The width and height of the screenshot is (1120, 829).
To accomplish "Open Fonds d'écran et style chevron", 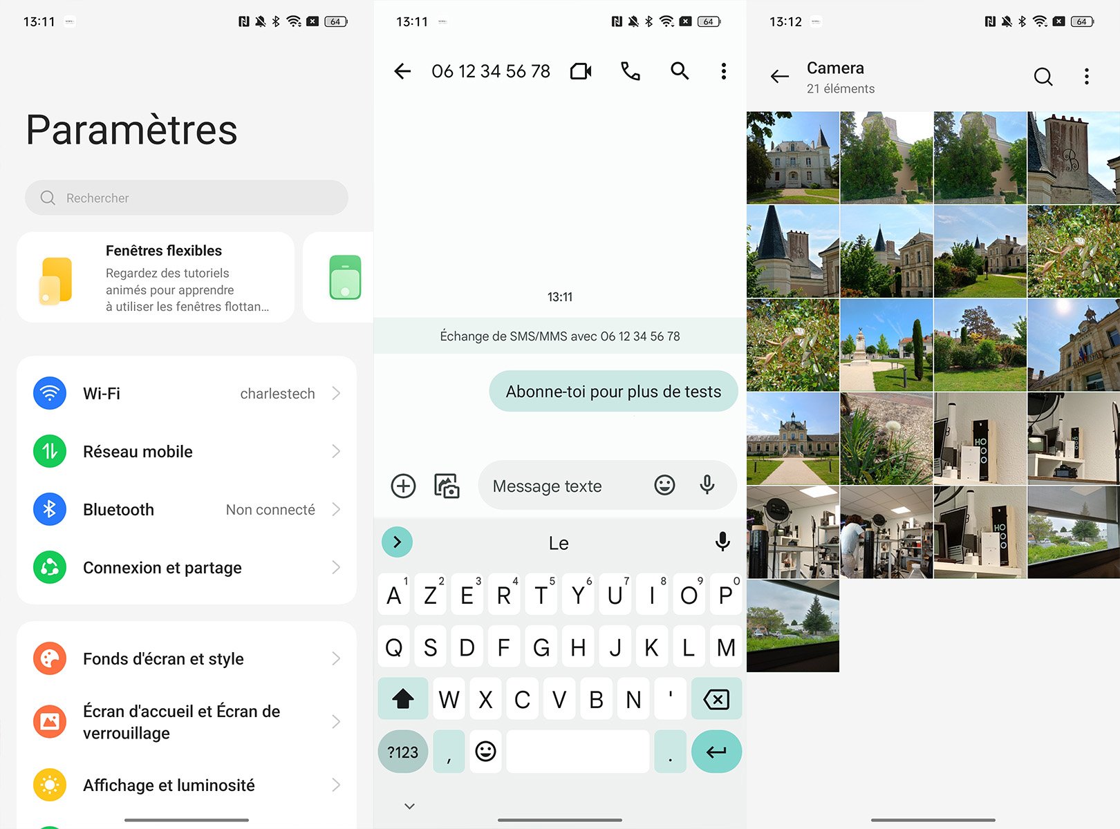I will coord(336,658).
